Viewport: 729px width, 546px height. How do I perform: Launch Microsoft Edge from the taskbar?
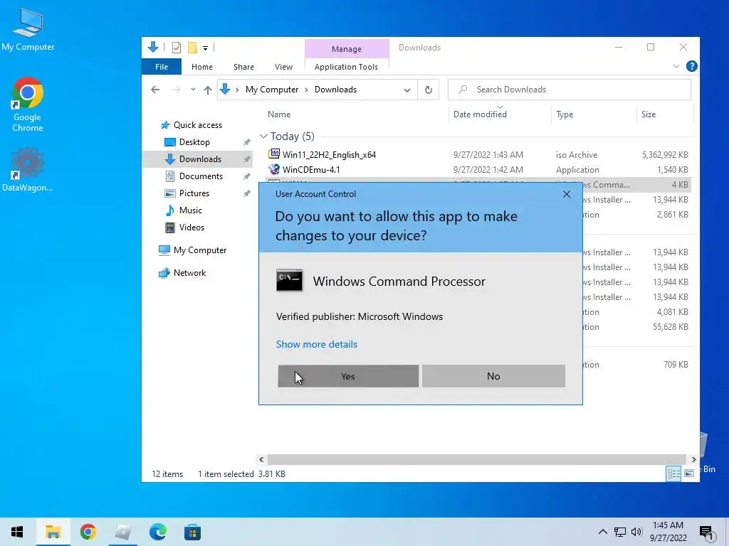tap(157, 532)
